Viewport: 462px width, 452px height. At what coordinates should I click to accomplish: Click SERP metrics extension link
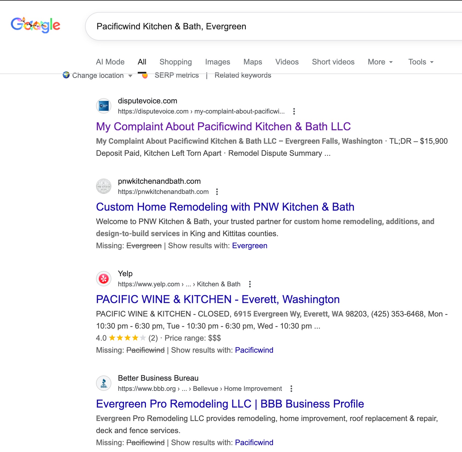176,75
